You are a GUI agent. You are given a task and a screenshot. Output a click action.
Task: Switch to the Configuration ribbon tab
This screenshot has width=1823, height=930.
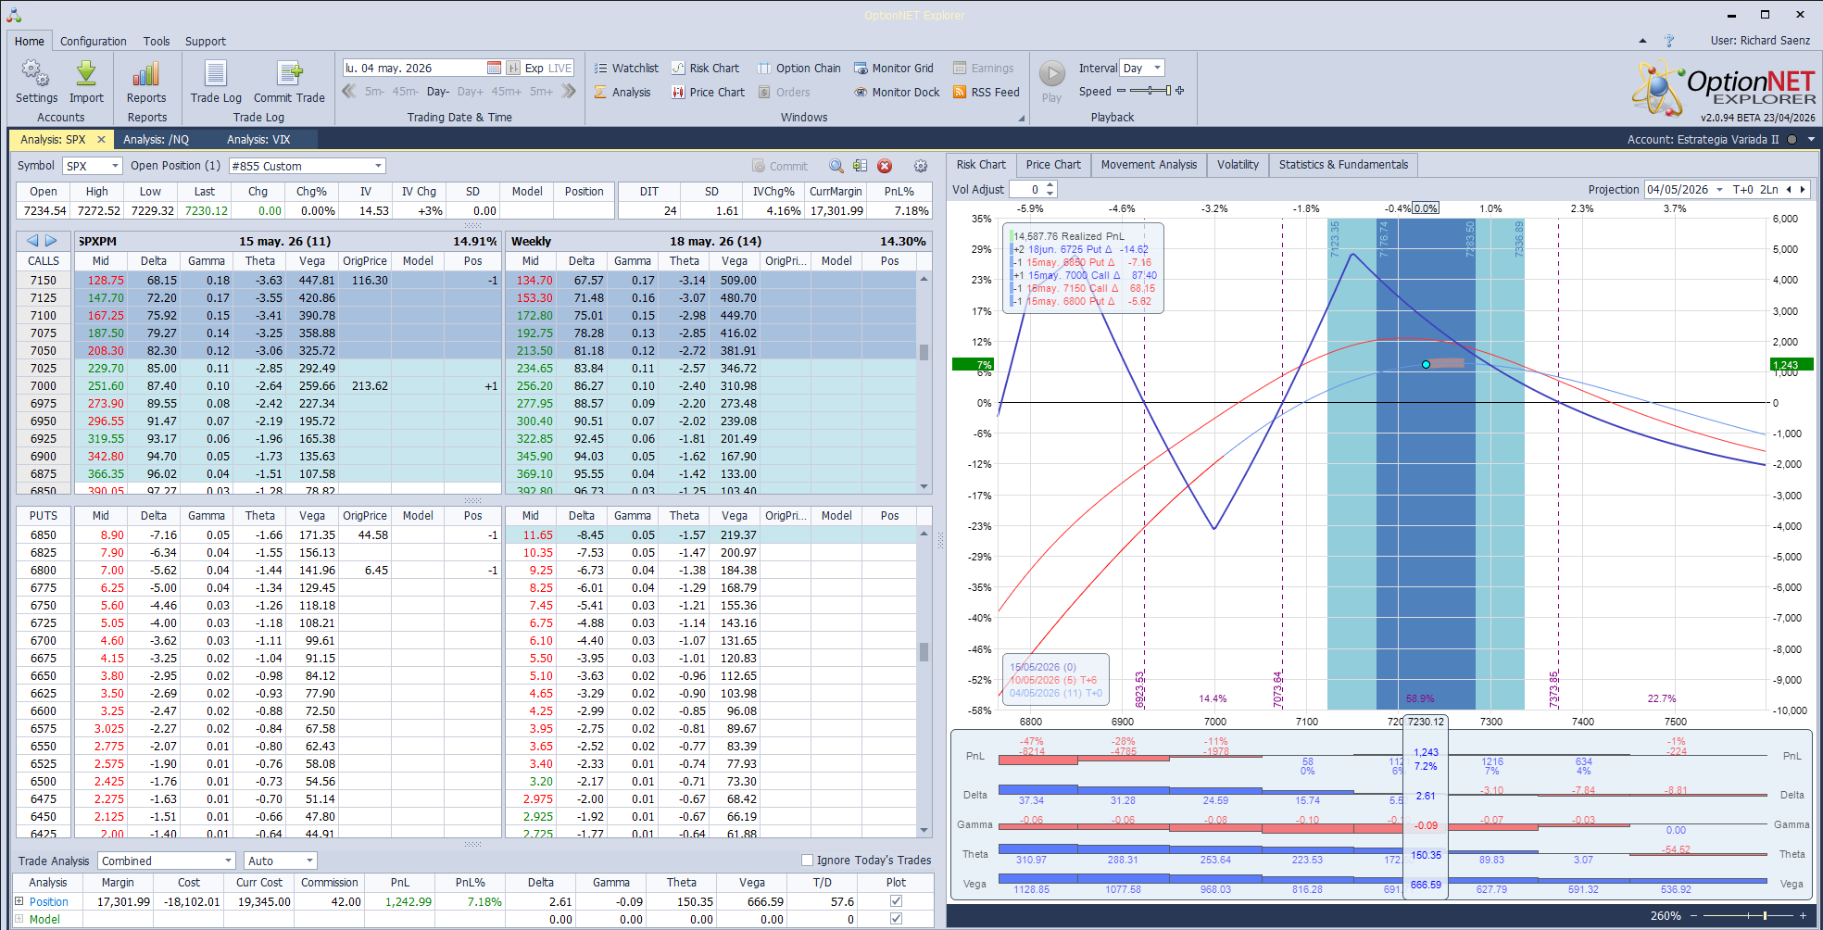click(x=93, y=41)
